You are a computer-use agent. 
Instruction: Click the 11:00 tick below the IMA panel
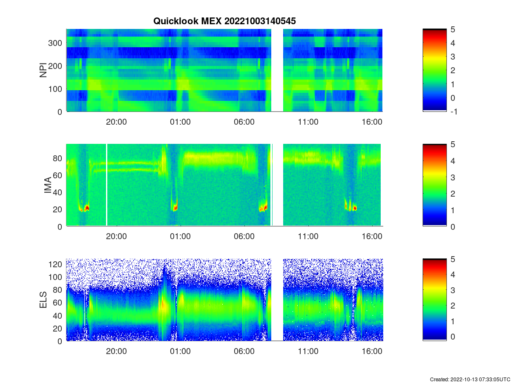tap(308, 237)
